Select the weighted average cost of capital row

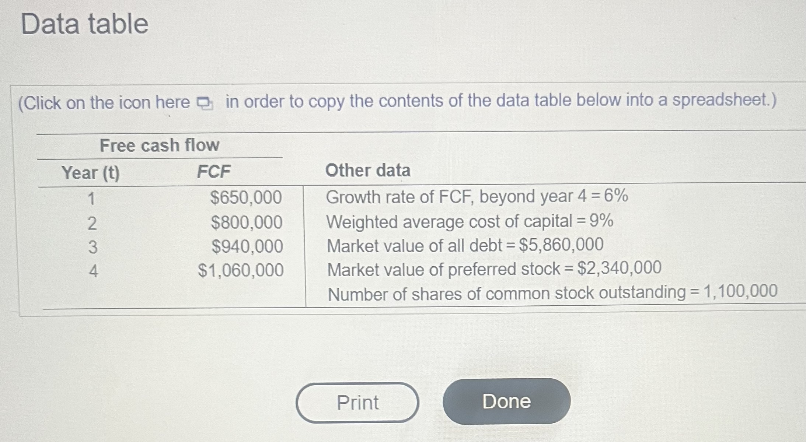point(469,221)
